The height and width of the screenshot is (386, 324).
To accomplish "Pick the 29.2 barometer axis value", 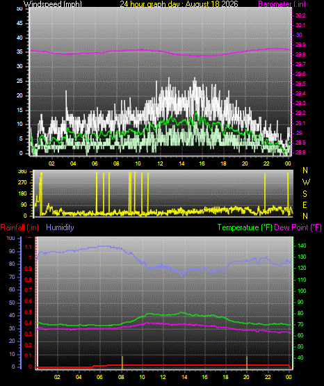I will tap(300, 113).
